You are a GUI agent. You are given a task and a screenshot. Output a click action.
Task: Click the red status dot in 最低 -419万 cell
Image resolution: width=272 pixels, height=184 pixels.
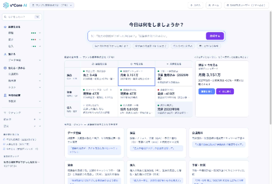pyautogui.click(x=159, y=90)
